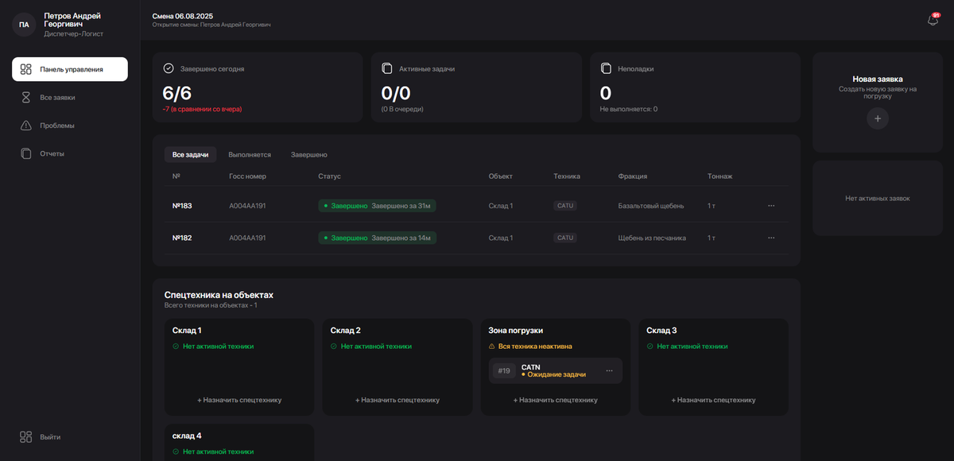This screenshot has width=954, height=461.
Task: Click the checkmark icon in Завершено сегодня card
Action: coord(169,68)
